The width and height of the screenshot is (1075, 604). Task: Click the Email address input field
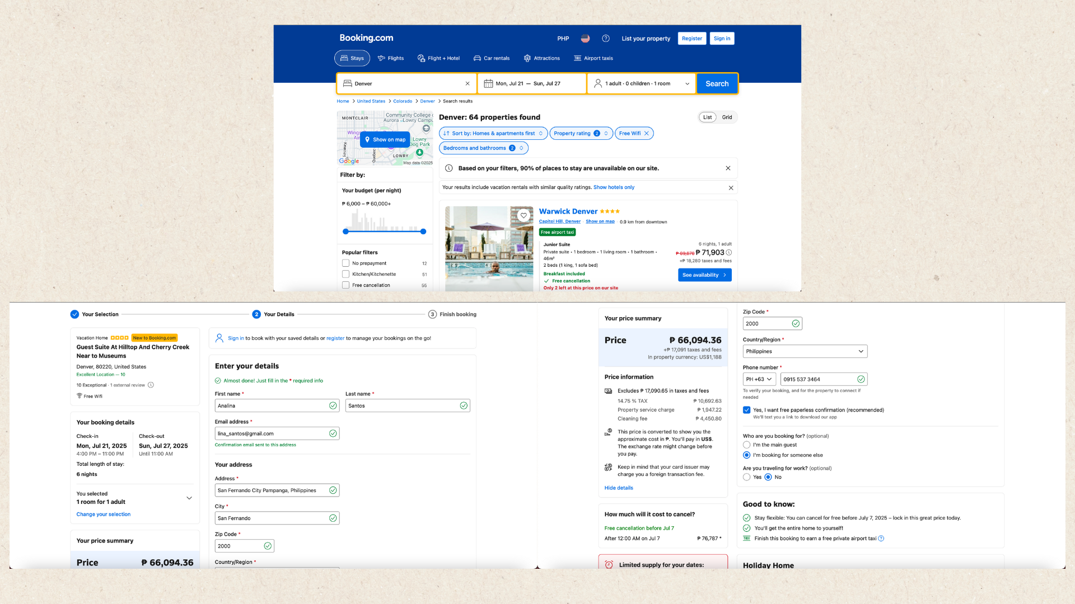coord(277,433)
